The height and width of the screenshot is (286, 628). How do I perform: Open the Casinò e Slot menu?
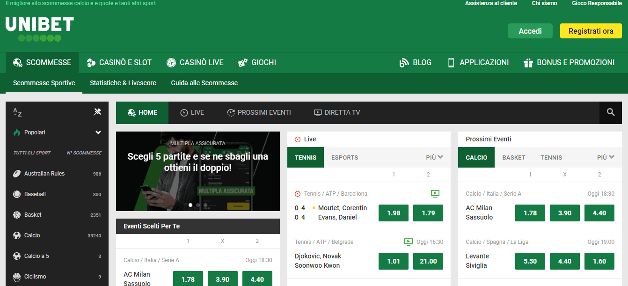coord(119,63)
